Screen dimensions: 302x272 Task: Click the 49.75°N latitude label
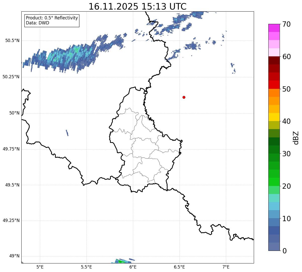coord(11,149)
